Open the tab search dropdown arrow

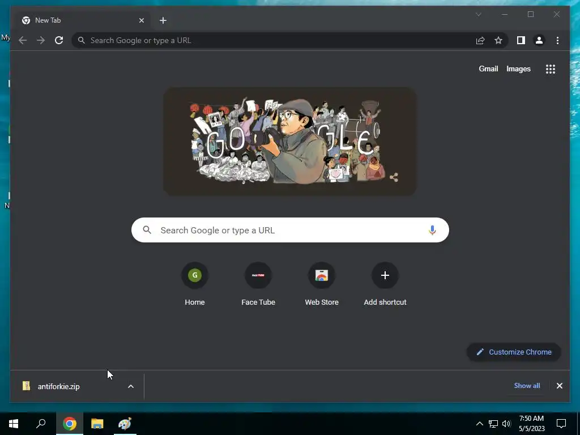coord(478,14)
